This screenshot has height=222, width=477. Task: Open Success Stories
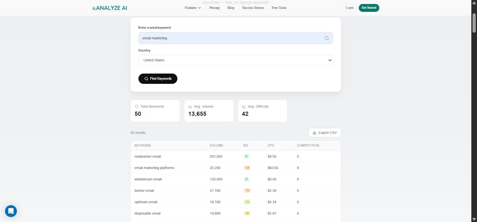point(253,8)
